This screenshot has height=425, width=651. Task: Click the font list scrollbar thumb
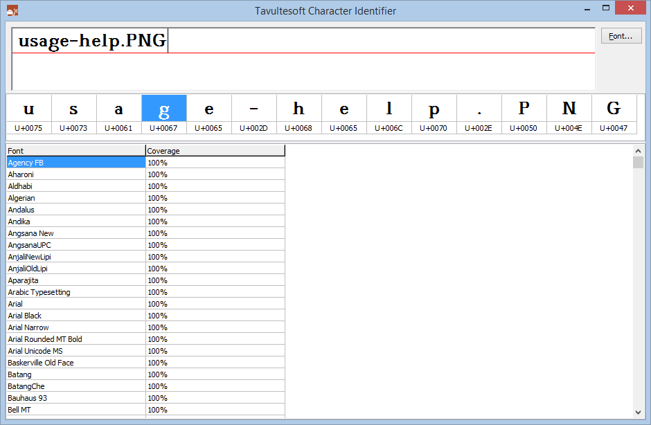pyautogui.click(x=638, y=162)
